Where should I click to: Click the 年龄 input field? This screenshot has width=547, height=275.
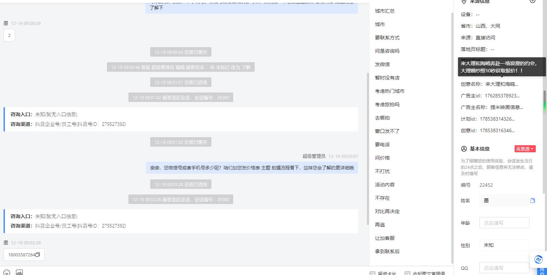click(504, 223)
